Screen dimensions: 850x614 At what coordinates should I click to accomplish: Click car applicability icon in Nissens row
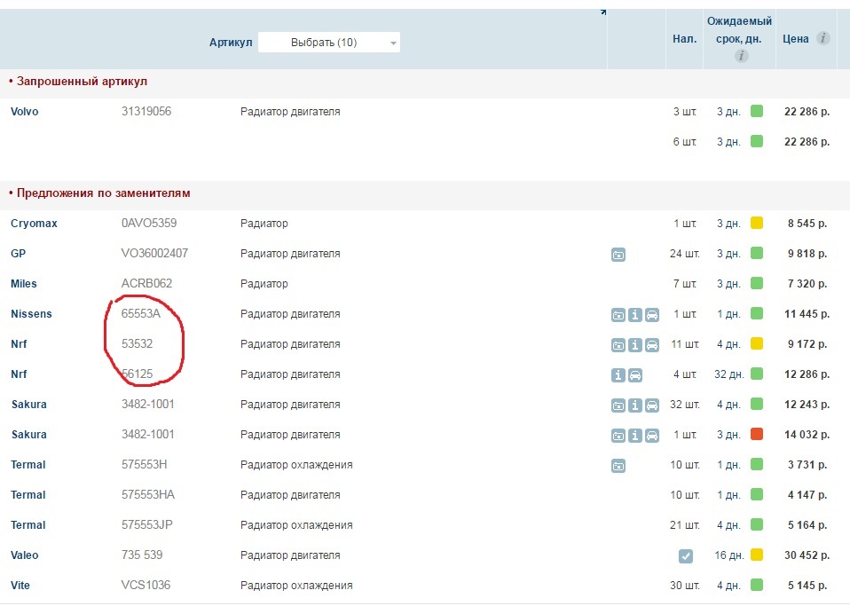tap(652, 315)
